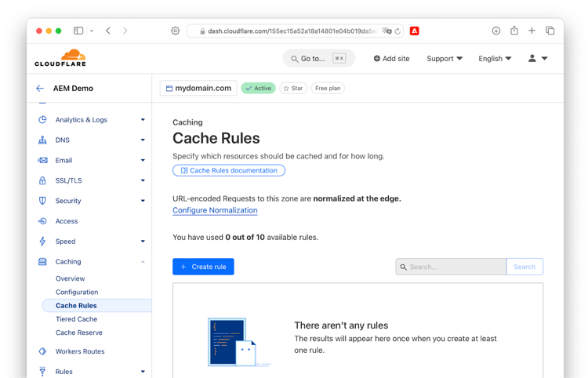The height and width of the screenshot is (378, 588).
Task: Open the Safari downloads icon
Action: coord(495,31)
